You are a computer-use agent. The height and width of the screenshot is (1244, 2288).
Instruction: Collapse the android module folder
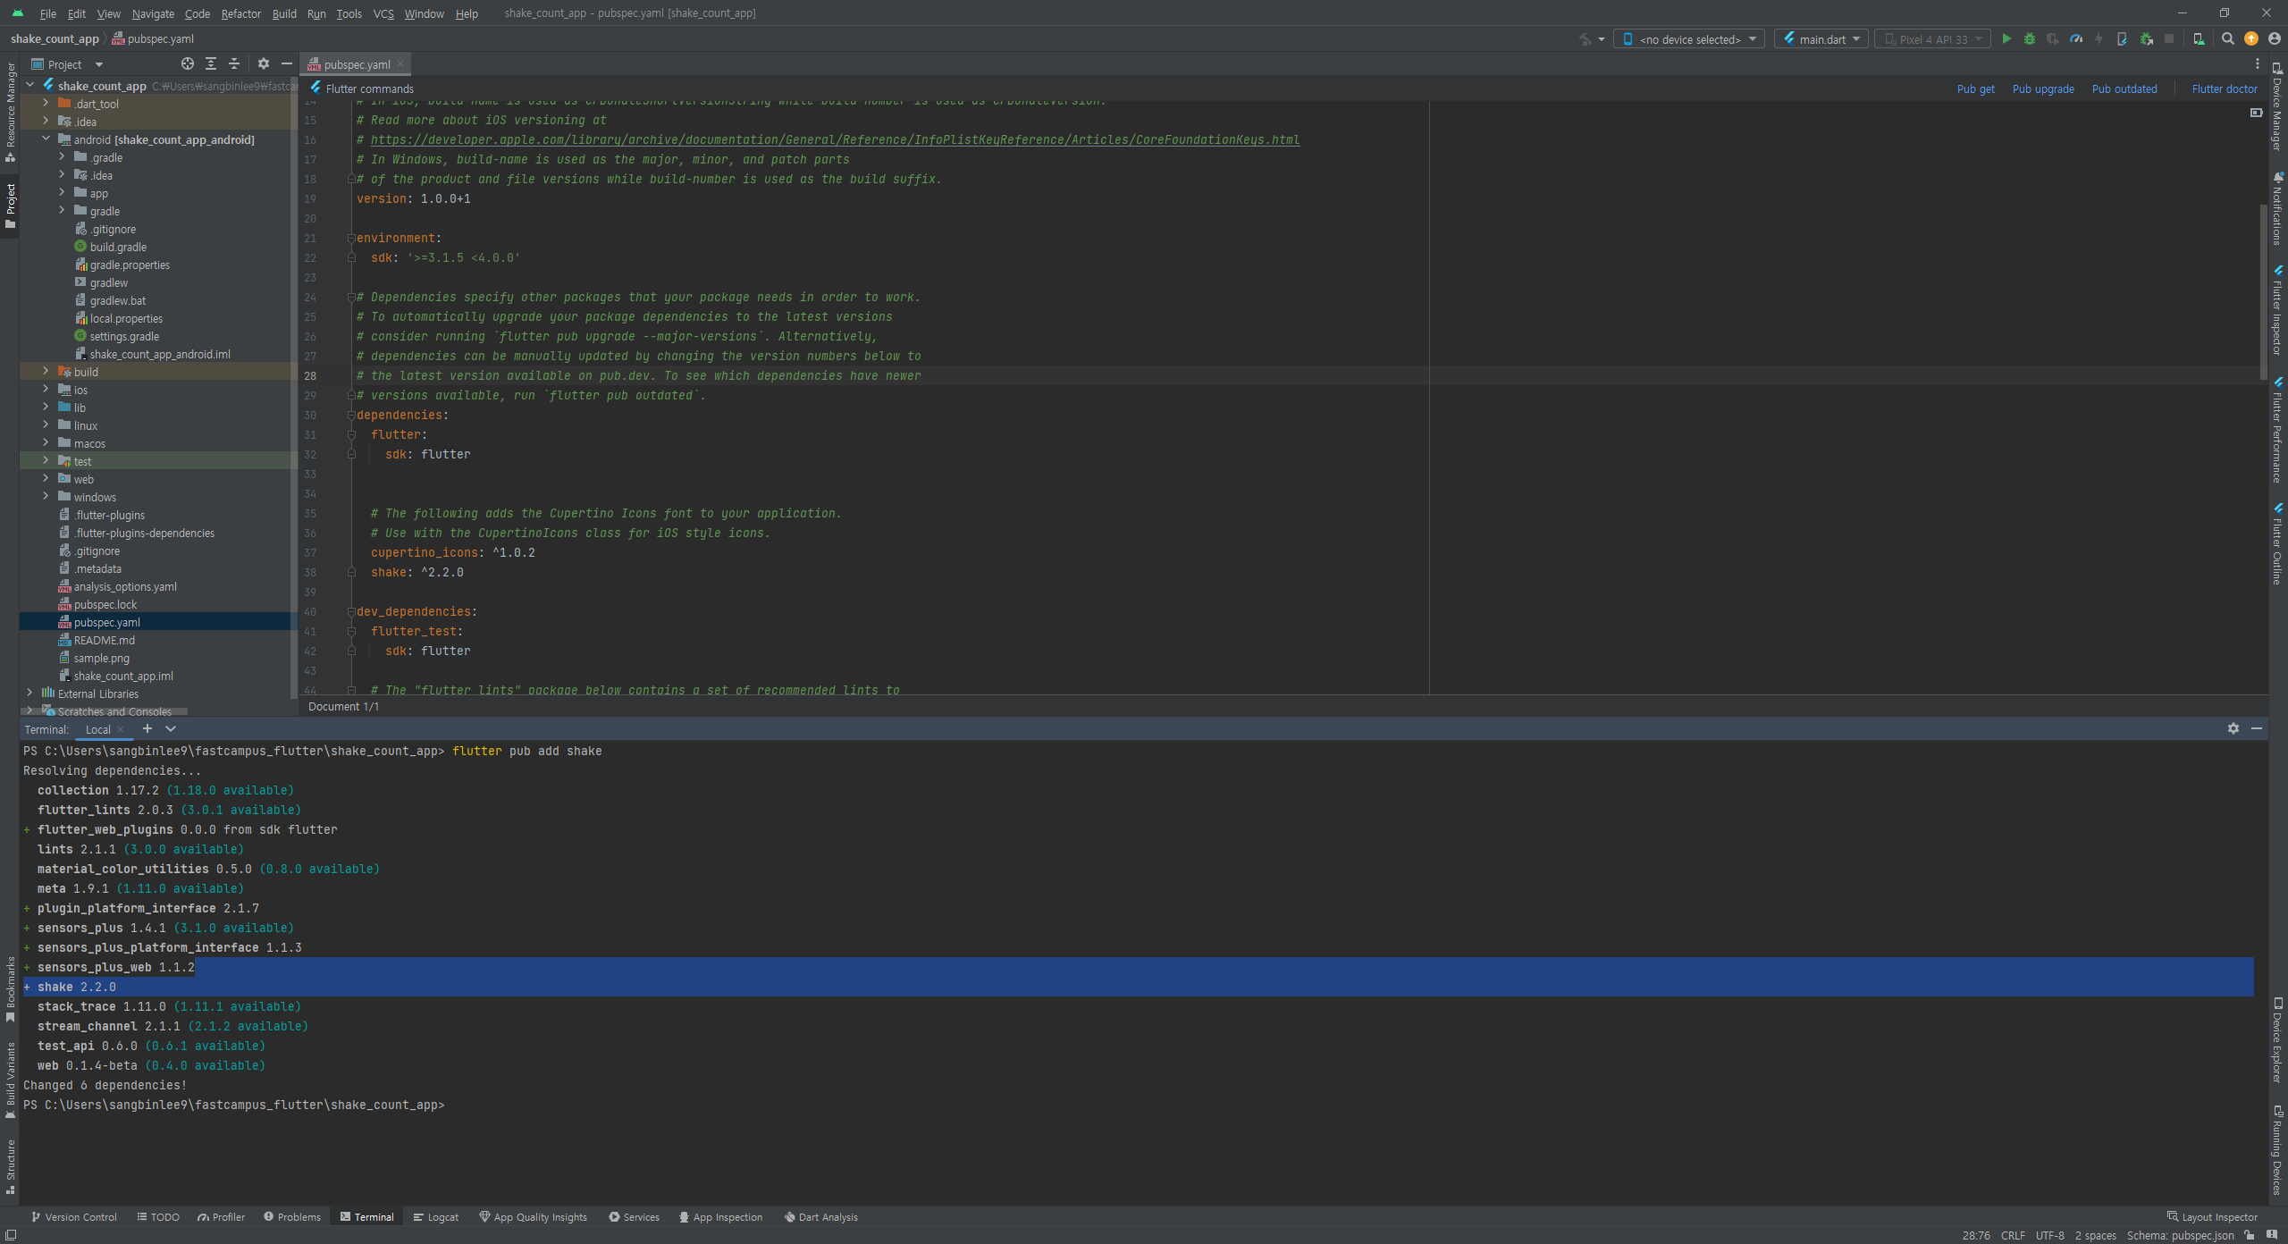46,139
